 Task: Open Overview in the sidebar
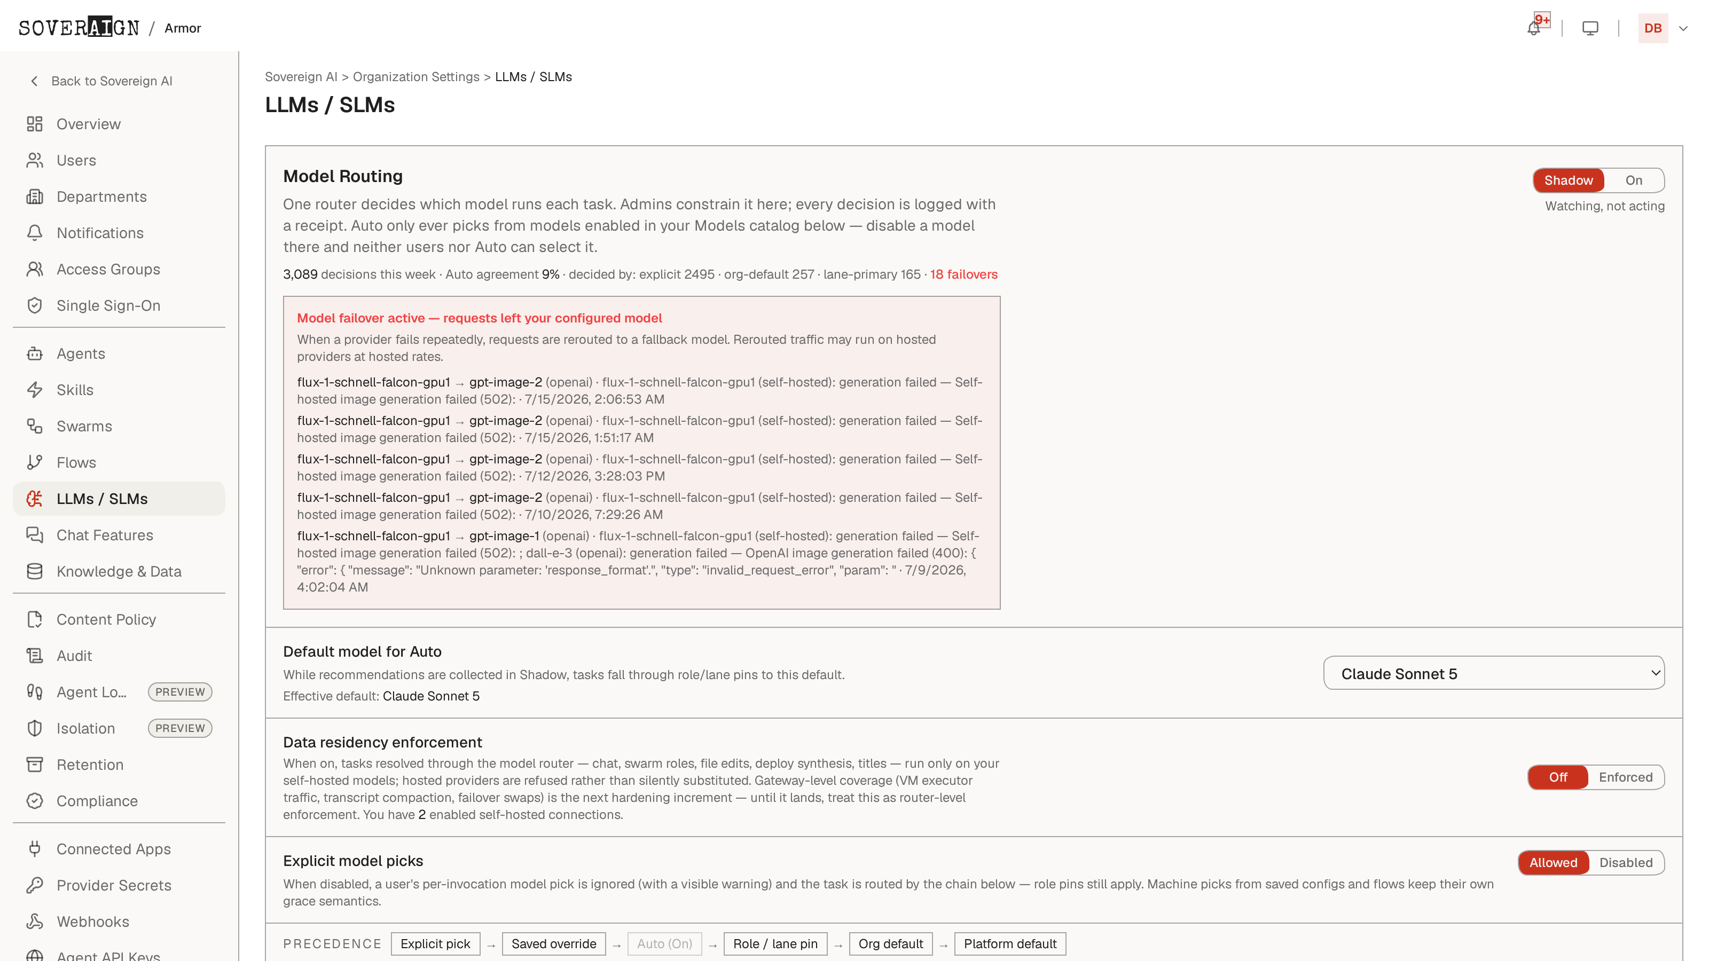coord(119,124)
